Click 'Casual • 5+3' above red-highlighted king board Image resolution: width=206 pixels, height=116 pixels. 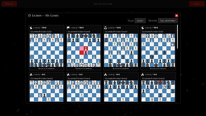151,74
